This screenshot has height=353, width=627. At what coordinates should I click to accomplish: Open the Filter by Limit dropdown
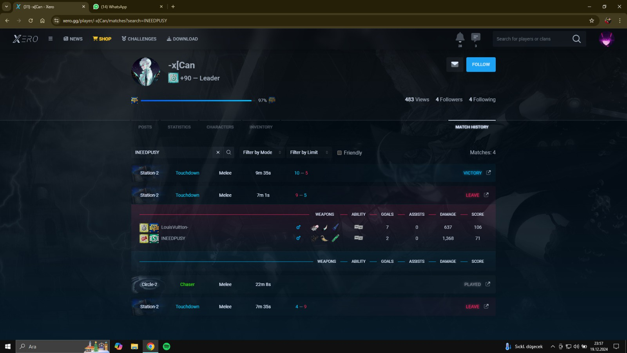pyautogui.click(x=308, y=153)
